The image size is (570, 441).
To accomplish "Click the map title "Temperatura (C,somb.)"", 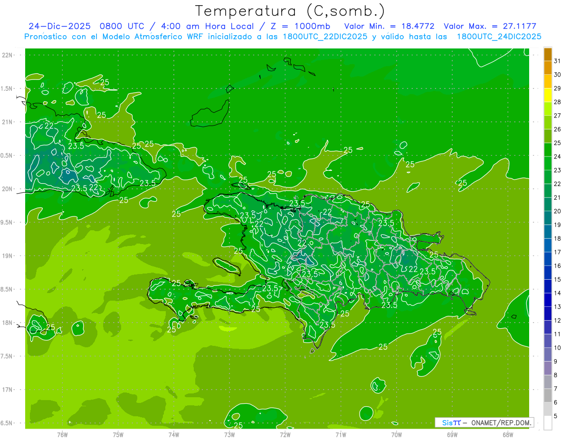I will 290,10.
